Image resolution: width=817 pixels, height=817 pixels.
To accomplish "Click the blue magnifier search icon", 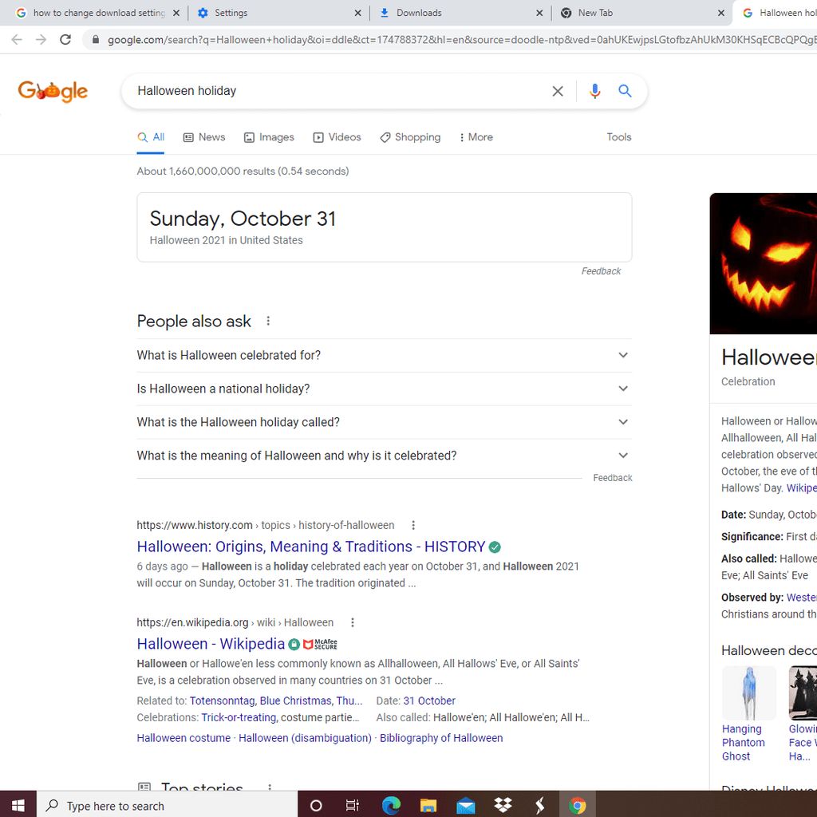I will (625, 91).
